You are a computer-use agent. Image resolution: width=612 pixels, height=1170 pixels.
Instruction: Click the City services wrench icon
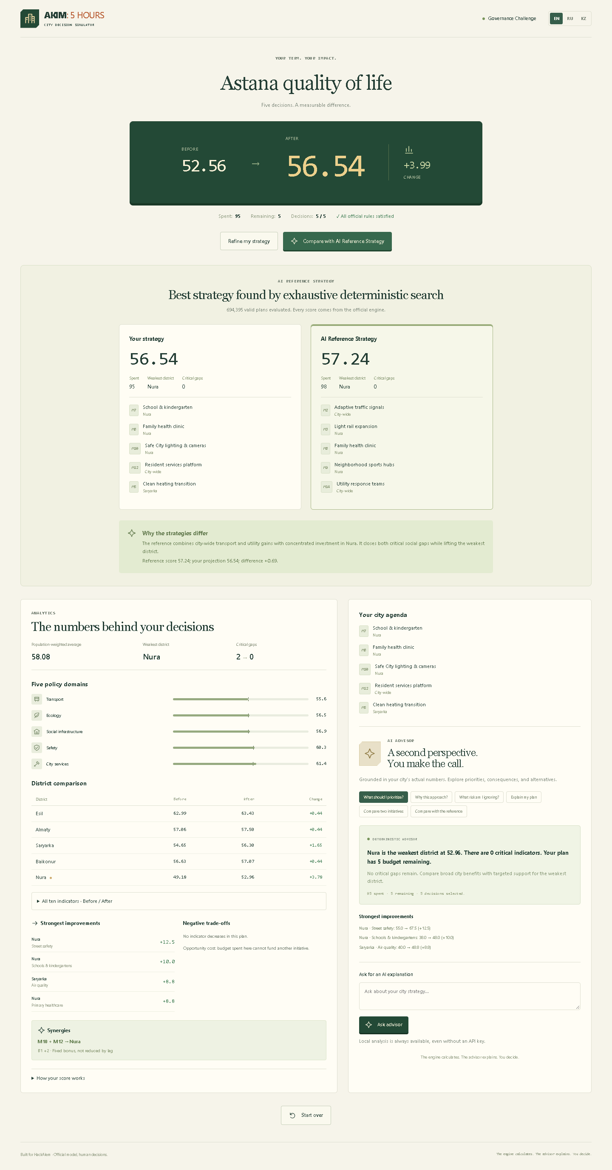[x=37, y=764]
